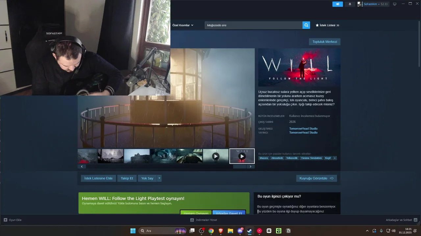Click the WILL Follow the Light header image
The width and height of the screenshot is (421, 236).
point(299,68)
